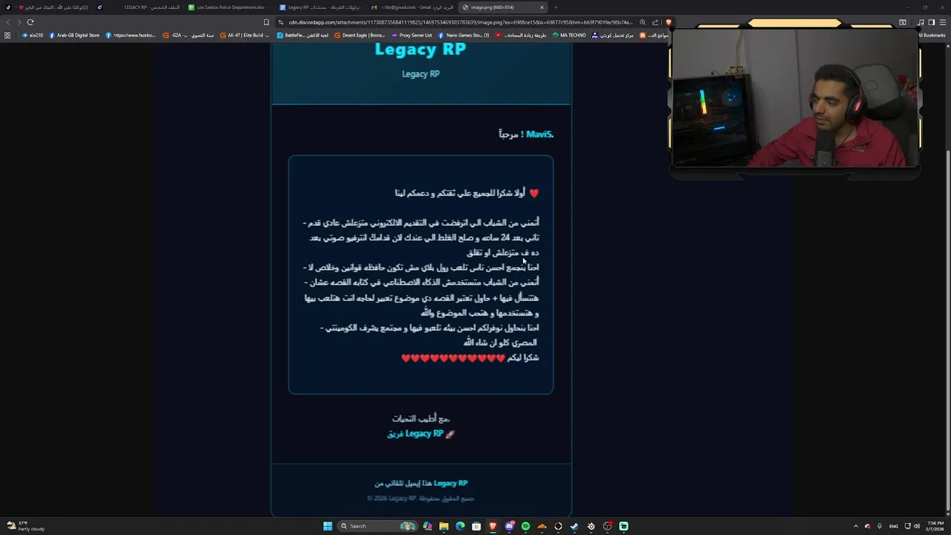Viewport: 951px width, 535px height.
Task: Open Brave browser from the taskbar
Action: 493,526
